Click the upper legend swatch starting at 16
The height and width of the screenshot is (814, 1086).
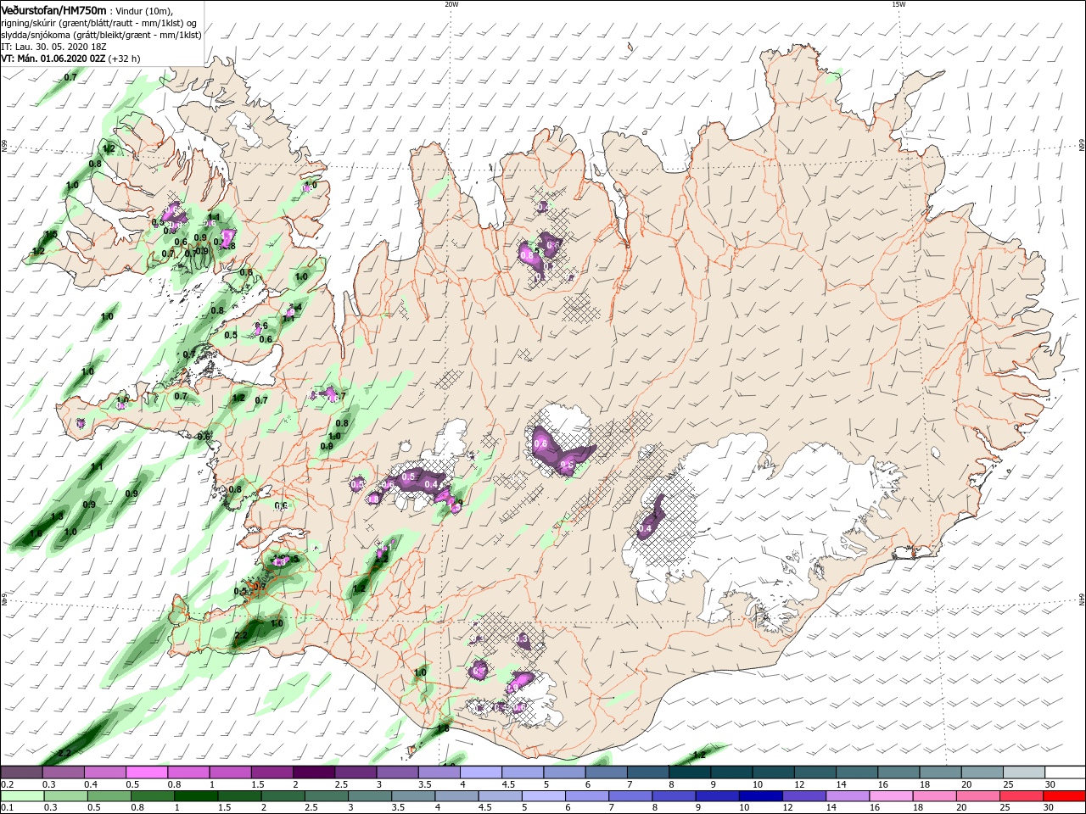click(x=898, y=772)
